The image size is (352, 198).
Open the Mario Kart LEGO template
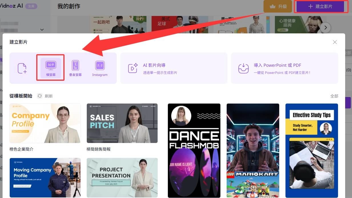[253, 150]
